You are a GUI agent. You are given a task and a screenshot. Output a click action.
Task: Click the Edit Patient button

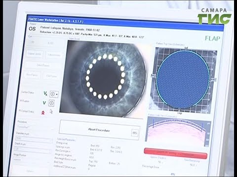(51, 76)
